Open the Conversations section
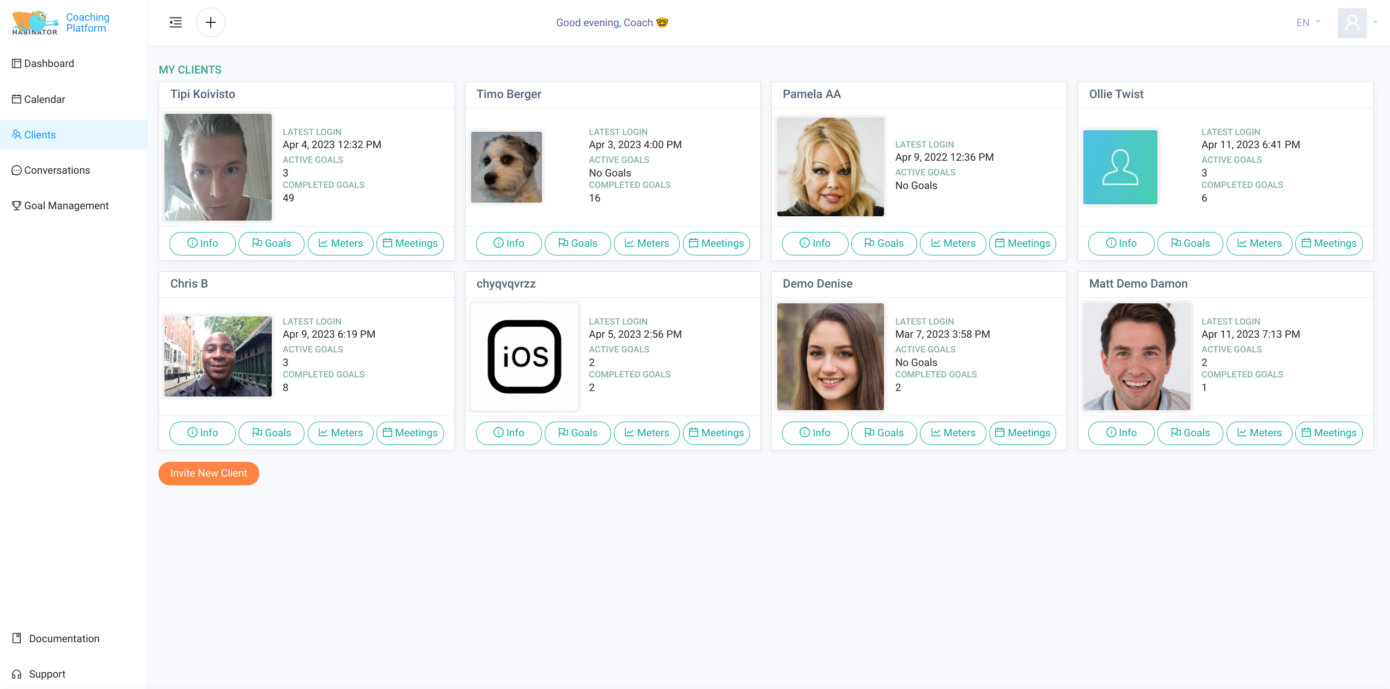Viewport: 1390px width, 689px height. coord(58,170)
